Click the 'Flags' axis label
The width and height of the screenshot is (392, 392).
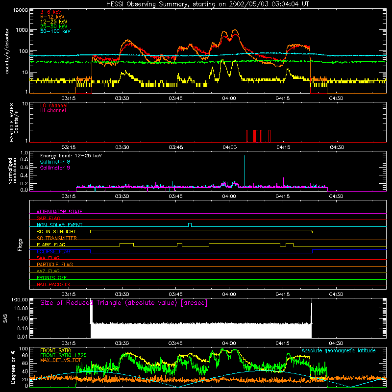(x=20, y=245)
